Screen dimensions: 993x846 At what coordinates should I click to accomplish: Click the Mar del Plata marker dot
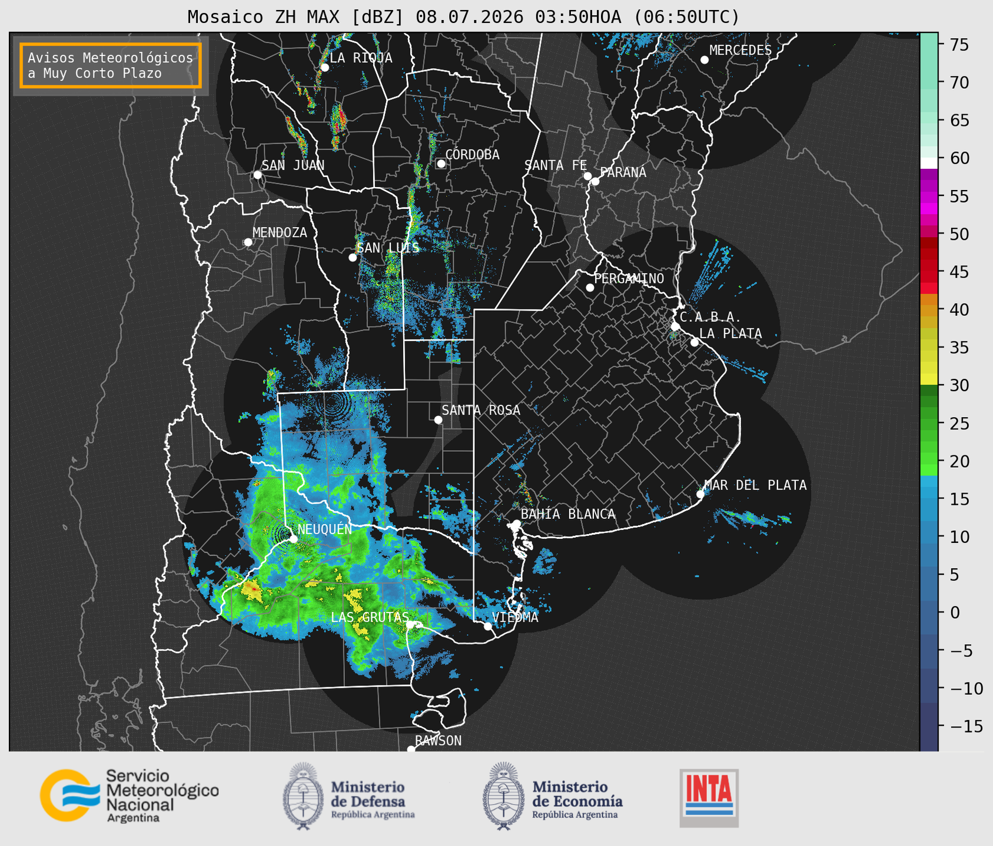coord(700,494)
